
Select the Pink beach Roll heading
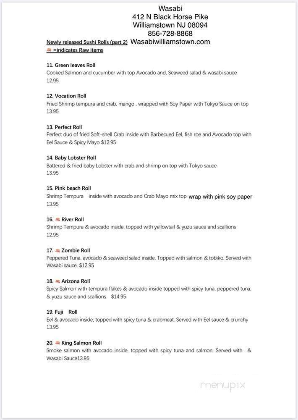[x=69, y=188]
